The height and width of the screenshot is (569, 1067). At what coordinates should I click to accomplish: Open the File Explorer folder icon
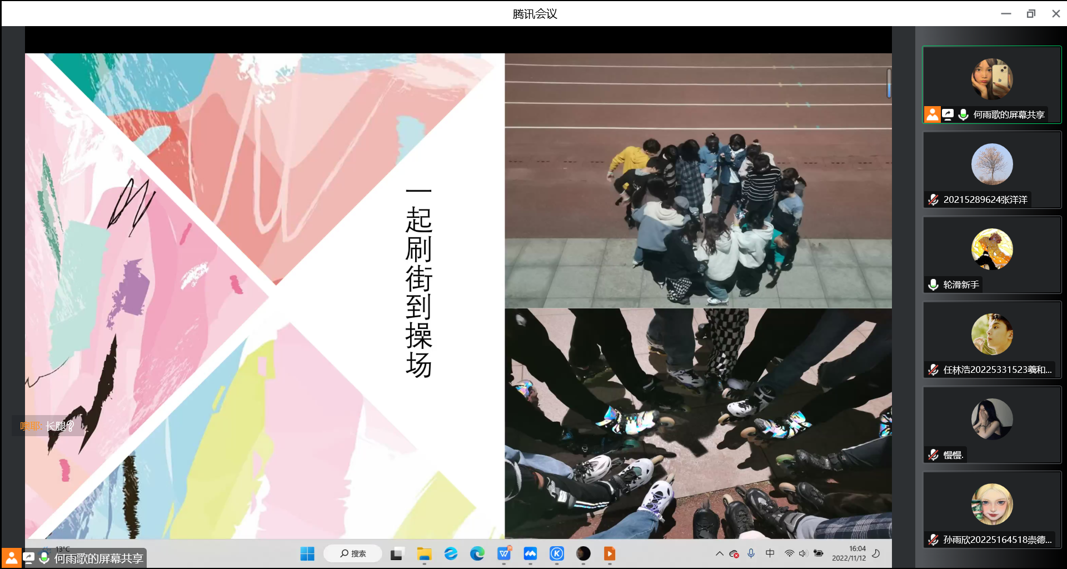point(425,553)
